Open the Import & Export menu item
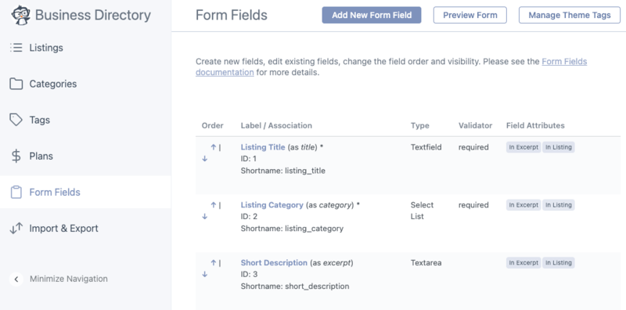Image resolution: width=626 pixels, height=310 pixels. point(64,229)
